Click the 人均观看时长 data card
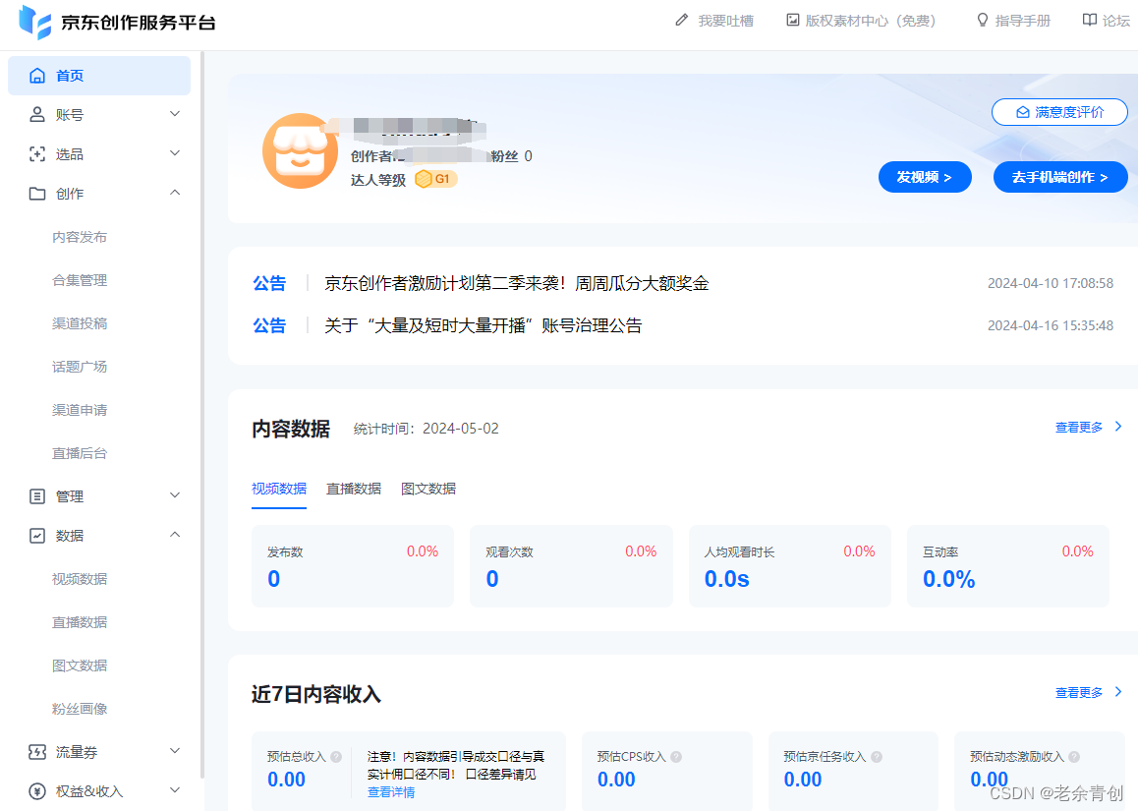The width and height of the screenshot is (1138, 811). point(790,566)
